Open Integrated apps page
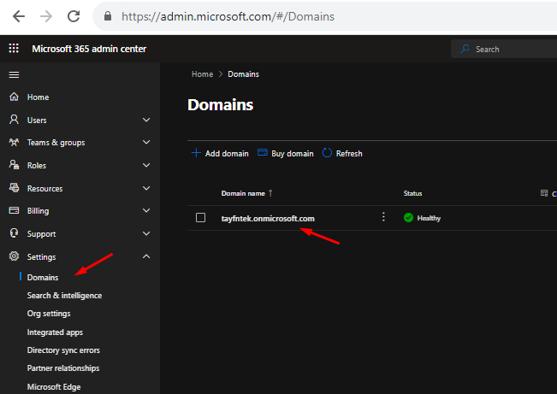This screenshot has height=394, width=557. coord(55,332)
